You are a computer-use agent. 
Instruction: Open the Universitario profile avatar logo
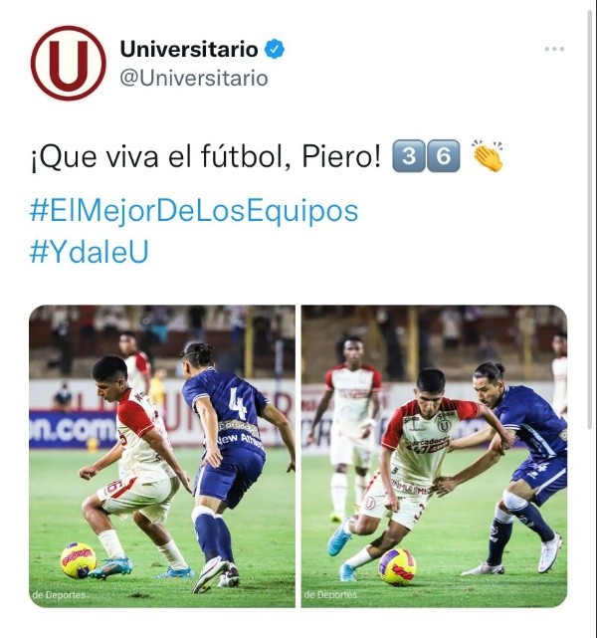(x=69, y=63)
